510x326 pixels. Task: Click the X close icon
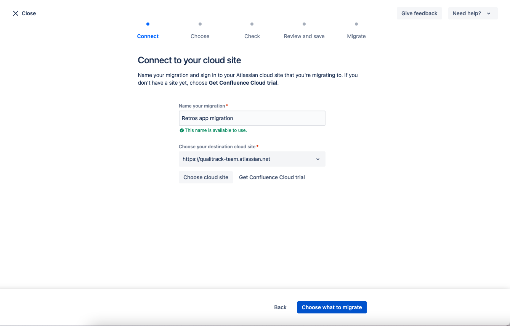[16, 13]
